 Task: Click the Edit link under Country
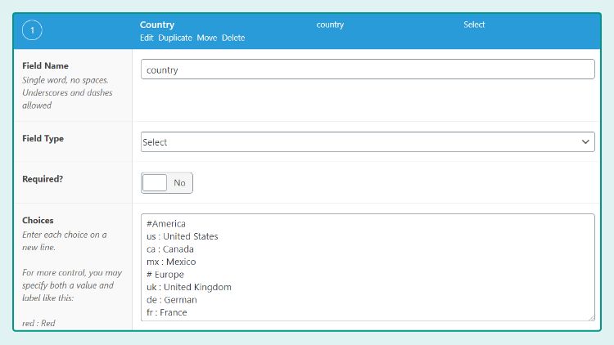point(147,38)
